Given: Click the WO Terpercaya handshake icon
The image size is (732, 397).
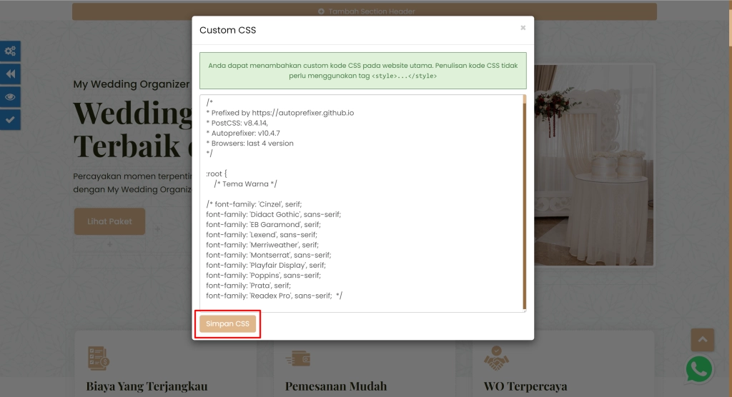Looking at the screenshot, I should point(495,357).
